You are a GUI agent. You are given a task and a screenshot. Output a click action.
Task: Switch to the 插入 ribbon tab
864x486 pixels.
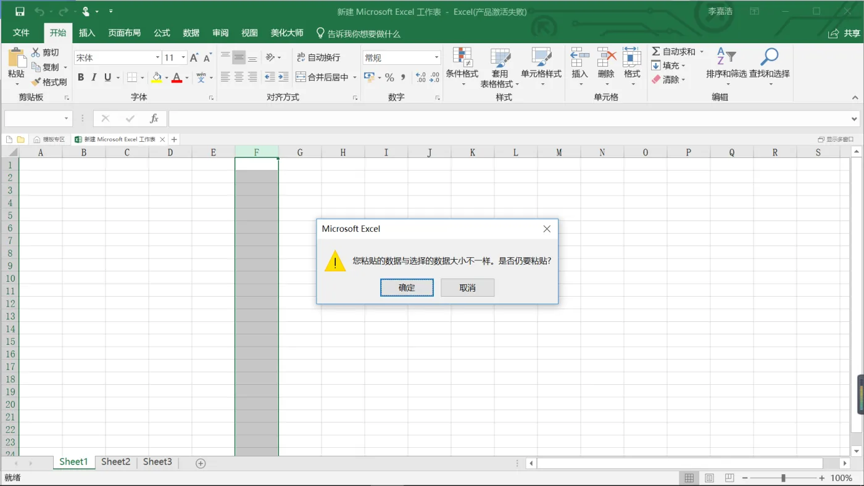[x=87, y=33]
